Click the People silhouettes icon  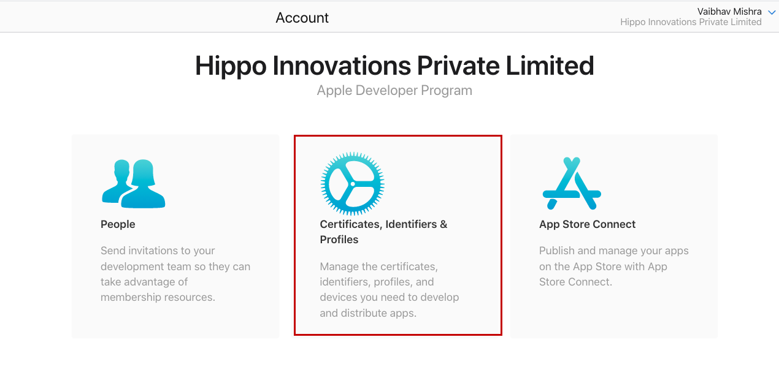click(134, 184)
